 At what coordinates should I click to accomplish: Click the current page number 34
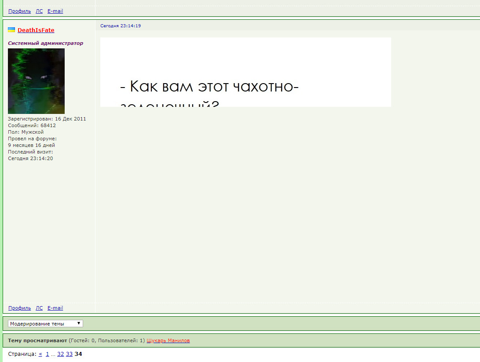click(x=78, y=354)
